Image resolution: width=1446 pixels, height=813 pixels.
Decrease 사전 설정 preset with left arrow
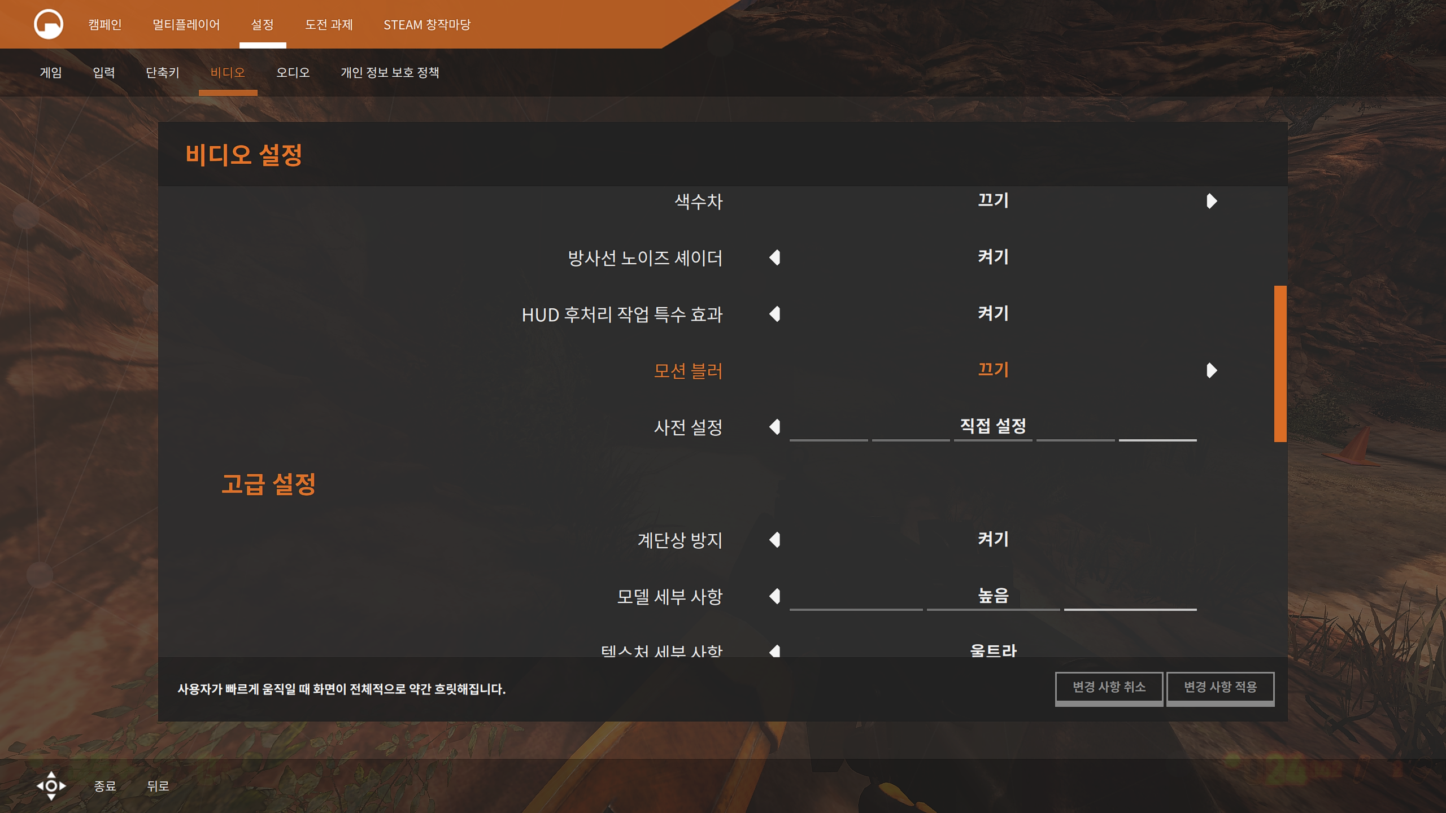point(775,427)
